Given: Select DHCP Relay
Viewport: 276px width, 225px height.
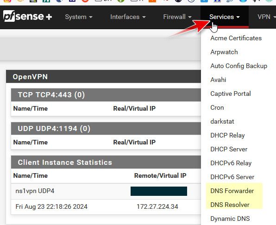Looking at the screenshot, I should 227,136.
